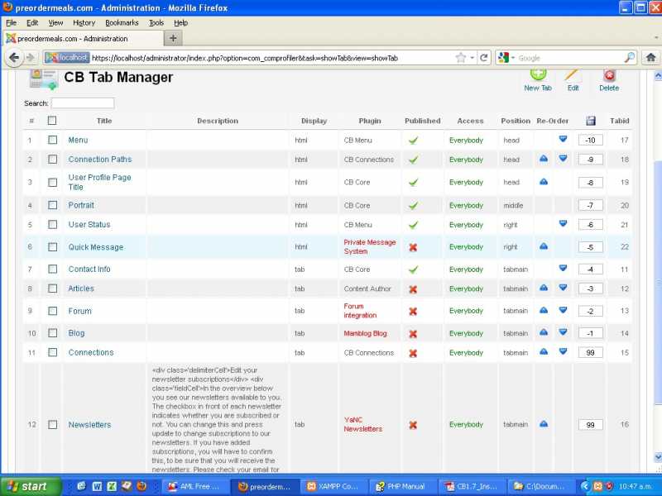Move Connection Paths row down
Screen dimensions: 662x496
pyautogui.click(x=563, y=158)
